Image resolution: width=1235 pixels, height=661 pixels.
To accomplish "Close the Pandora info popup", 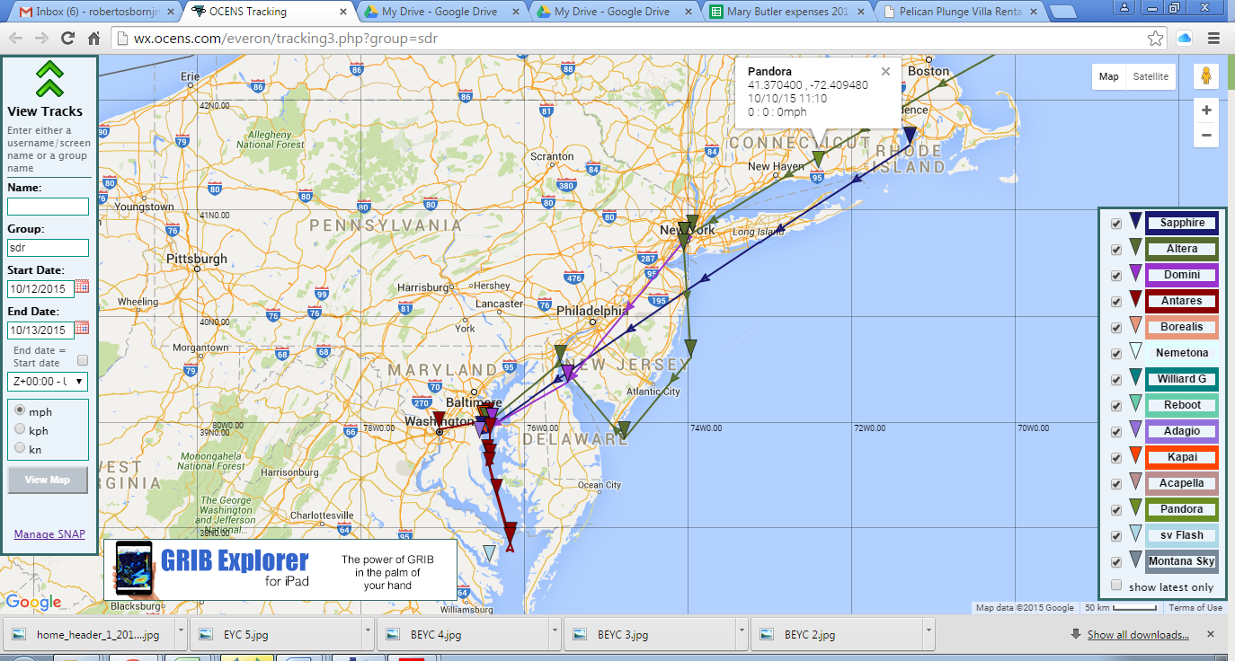I will (x=885, y=72).
